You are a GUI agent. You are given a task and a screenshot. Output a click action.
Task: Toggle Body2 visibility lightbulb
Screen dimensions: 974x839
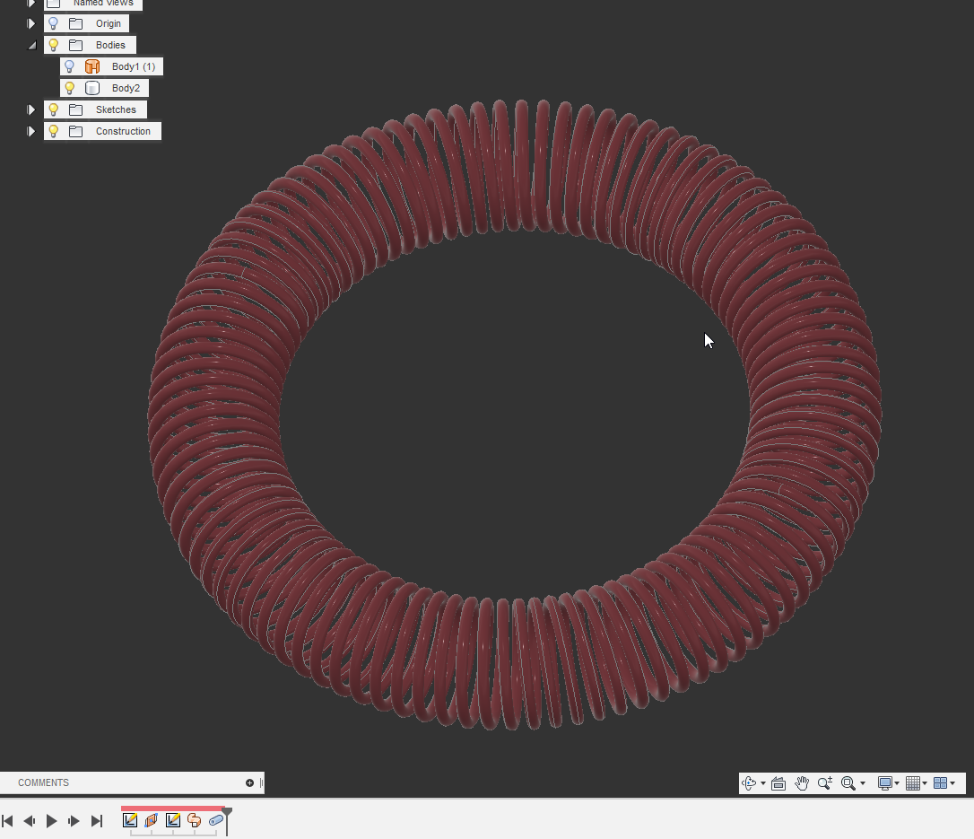(x=70, y=87)
